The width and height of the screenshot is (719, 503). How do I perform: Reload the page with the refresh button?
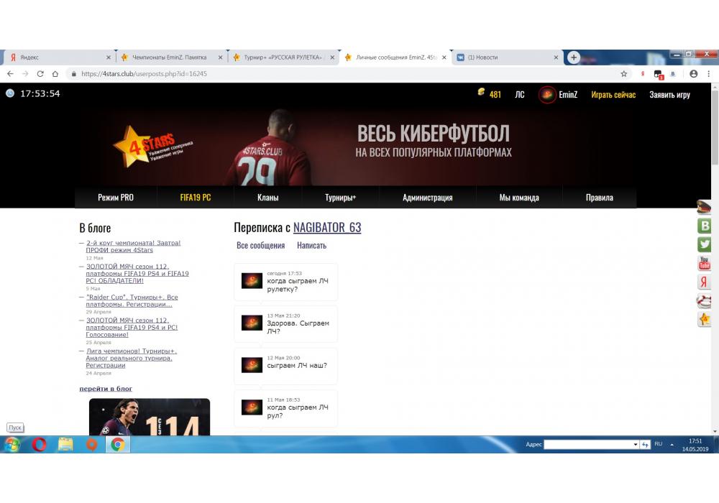tap(40, 74)
